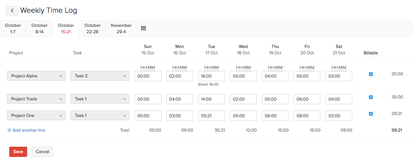Toggle Billable checkbox for Project Trade
Image resolution: width=413 pixels, height=163 pixels.
pos(371,97)
